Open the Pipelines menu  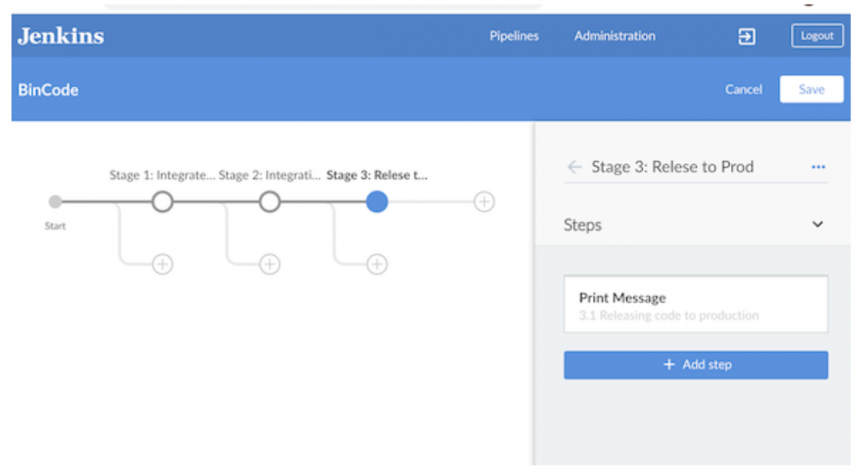click(513, 35)
